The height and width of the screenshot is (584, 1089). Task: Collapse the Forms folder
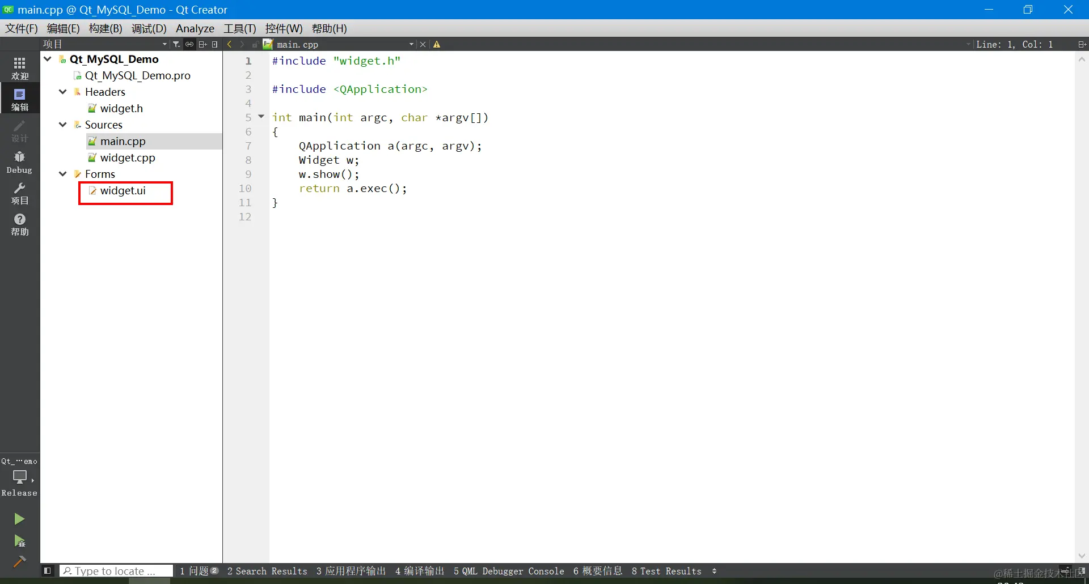click(x=63, y=174)
